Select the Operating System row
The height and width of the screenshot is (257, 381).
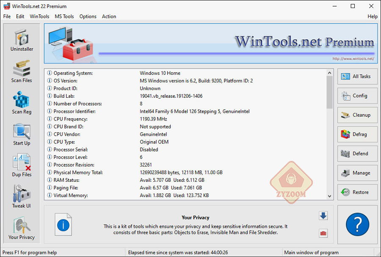tap(185, 73)
